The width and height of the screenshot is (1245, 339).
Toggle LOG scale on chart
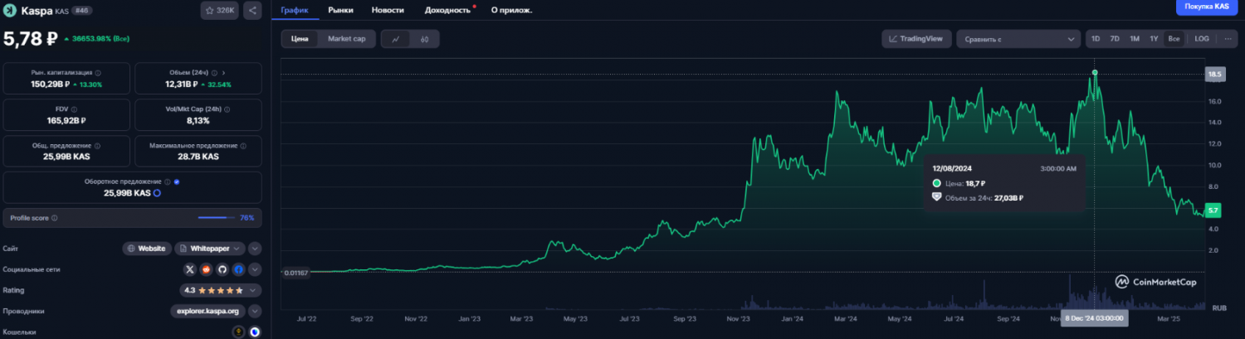(1201, 39)
